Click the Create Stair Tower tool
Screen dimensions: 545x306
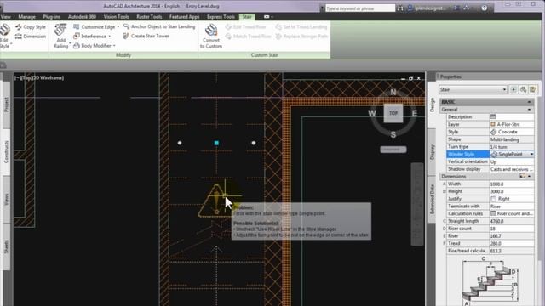pyautogui.click(x=146, y=36)
